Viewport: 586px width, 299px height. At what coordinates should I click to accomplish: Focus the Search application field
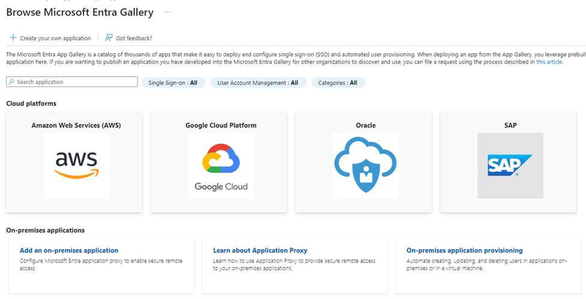[x=72, y=81]
